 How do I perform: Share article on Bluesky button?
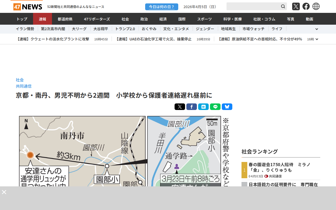(x=227, y=107)
